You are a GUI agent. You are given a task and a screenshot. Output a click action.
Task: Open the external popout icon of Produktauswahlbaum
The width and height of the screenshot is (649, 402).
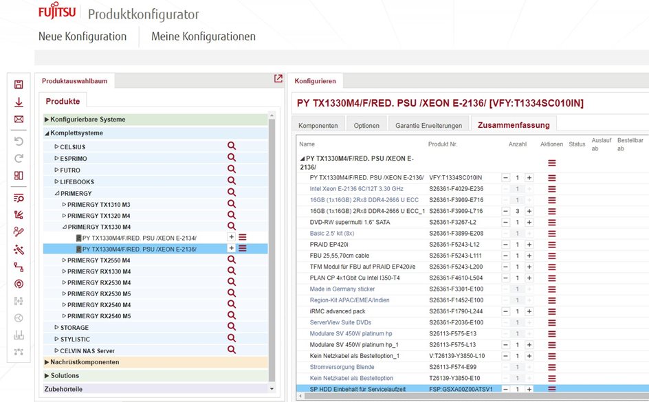pyautogui.click(x=278, y=78)
